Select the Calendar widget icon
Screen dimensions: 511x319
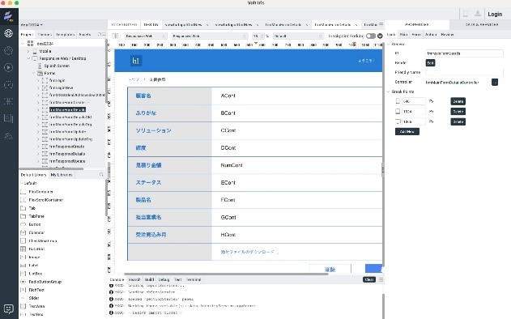23,232
